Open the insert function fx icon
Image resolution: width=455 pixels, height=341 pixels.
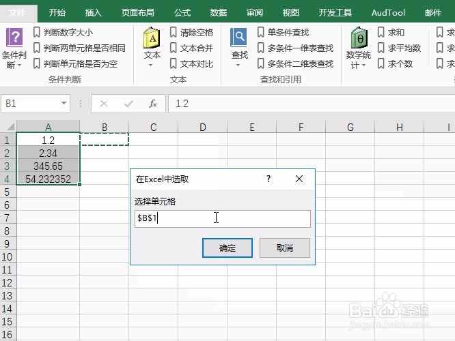153,104
